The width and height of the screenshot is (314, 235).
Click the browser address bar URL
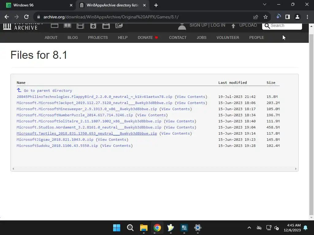tap(111, 17)
